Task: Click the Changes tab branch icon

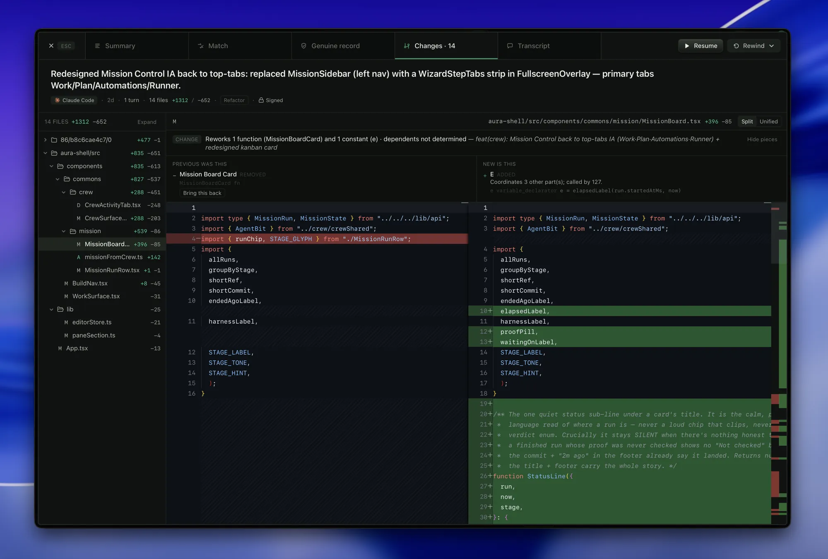Action: [x=407, y=46]
